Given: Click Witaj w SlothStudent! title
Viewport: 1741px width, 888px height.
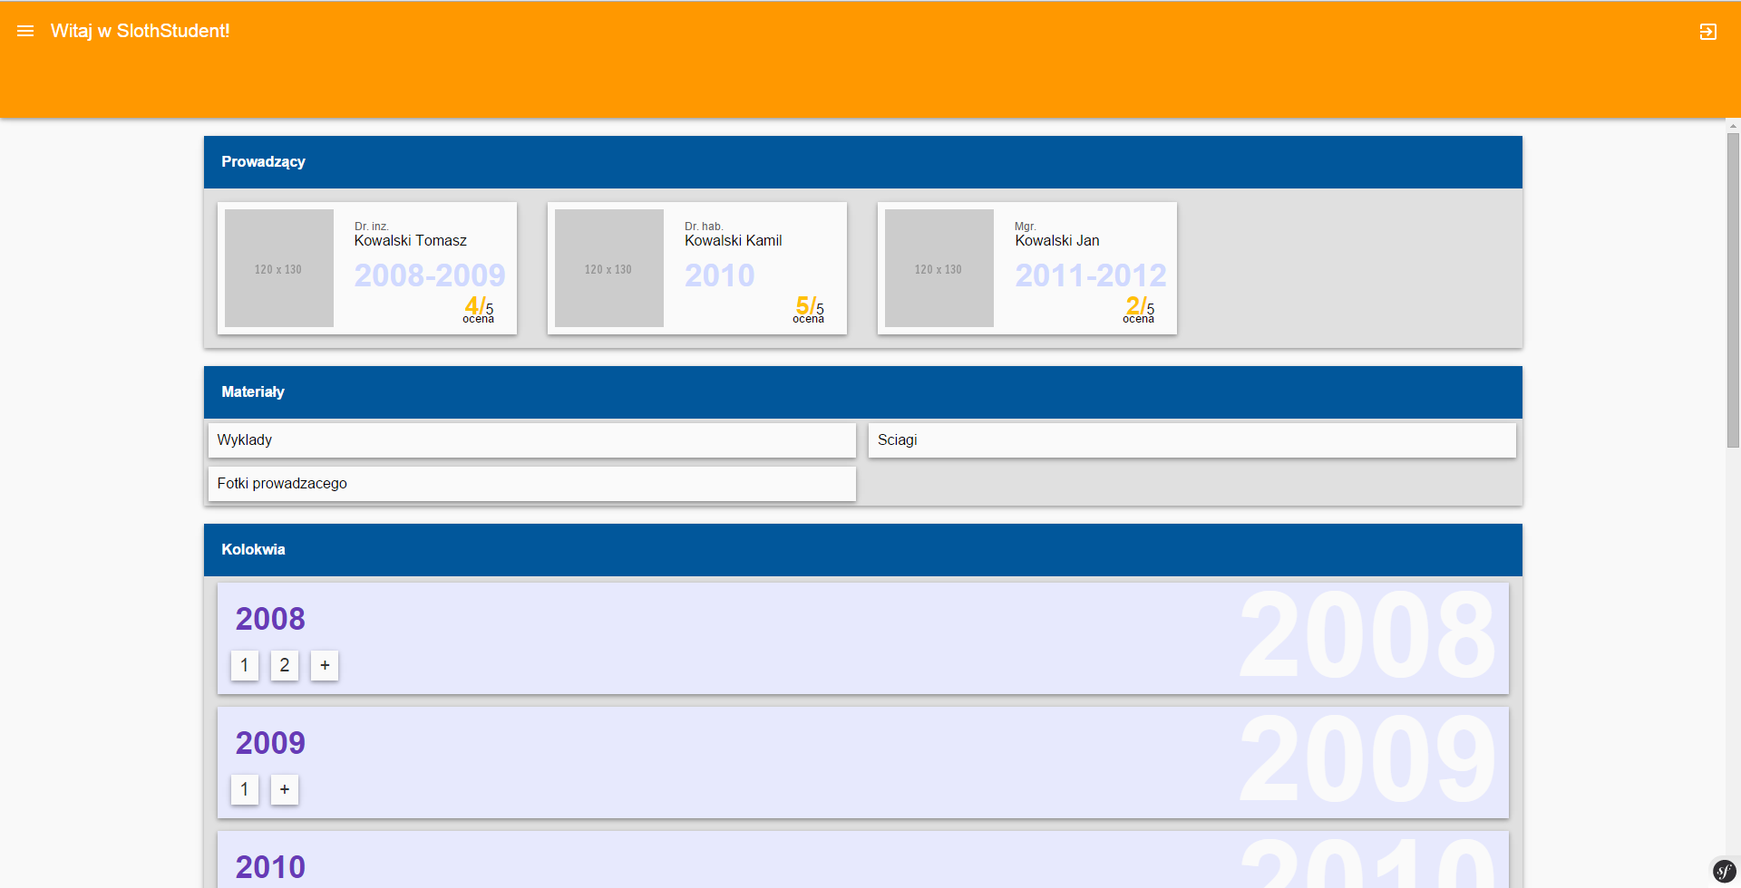Looking at the screenshot, I should pos(141,31).
